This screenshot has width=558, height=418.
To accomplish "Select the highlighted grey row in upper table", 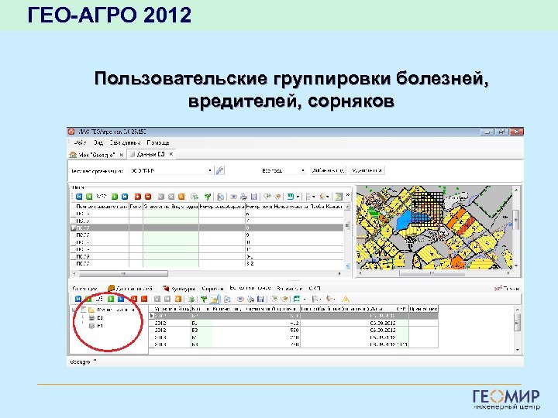I will pyautogui.click(x=207, y=228).
